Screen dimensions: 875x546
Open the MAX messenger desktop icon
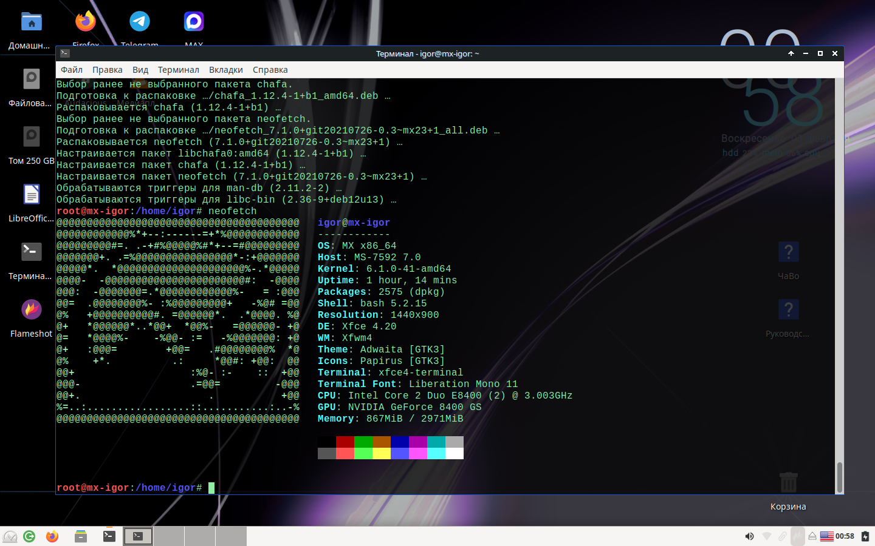[x=194, y=22]
